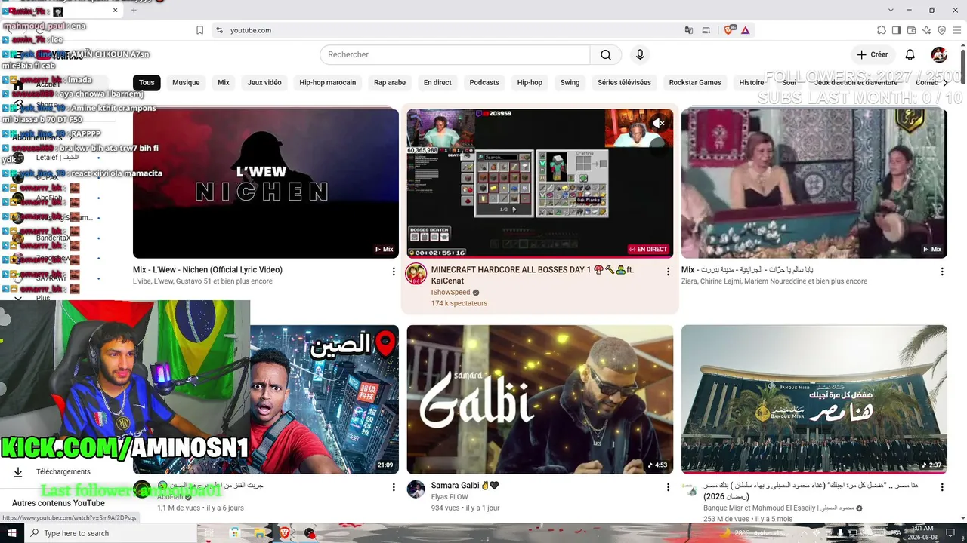Image resolution: width=967 pixels, height=543 pixels.
Task: Click the translate page icon in address bar
Action: pos(689,30)
